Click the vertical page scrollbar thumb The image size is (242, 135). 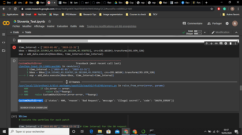click(241, 88)
